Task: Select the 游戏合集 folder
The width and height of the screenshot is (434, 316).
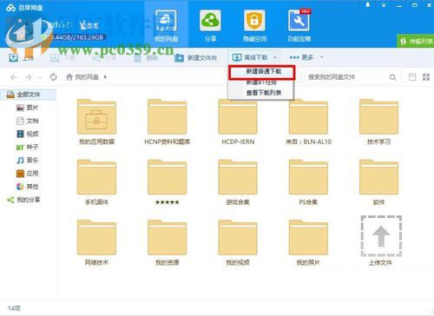Action: click(x=238, y=182)
